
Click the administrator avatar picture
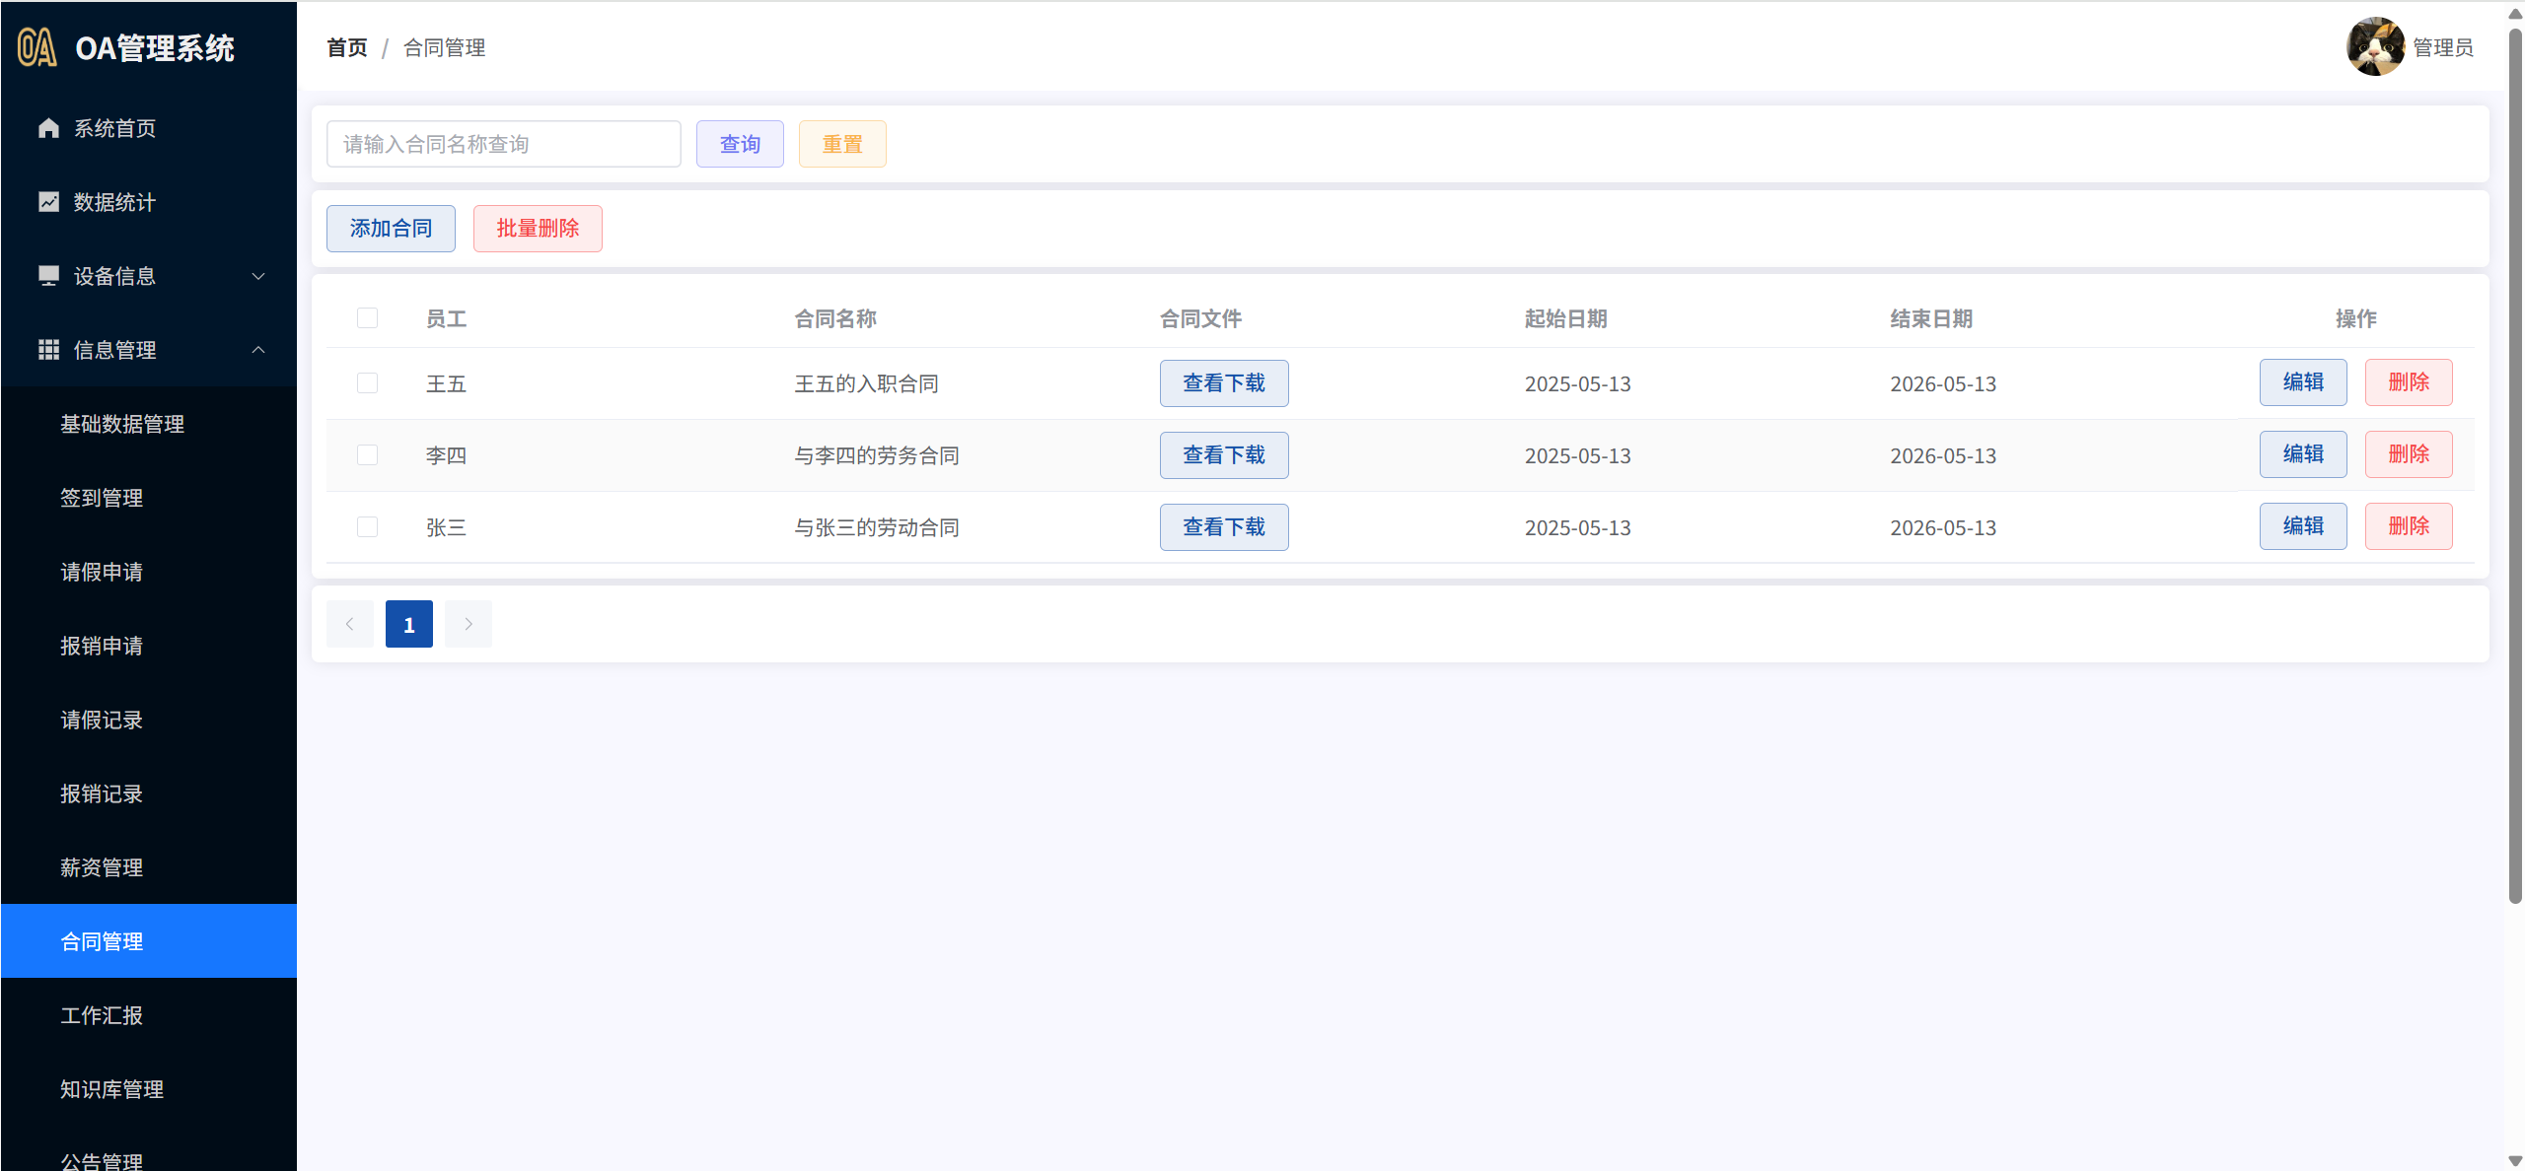pos(2374,47)
